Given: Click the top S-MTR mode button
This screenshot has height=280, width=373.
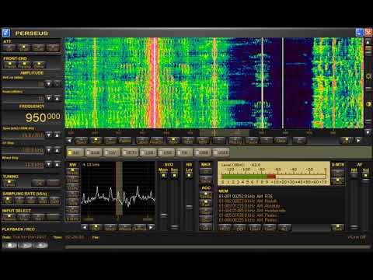Looking at the screenshot, I should [x=338, y=173].
